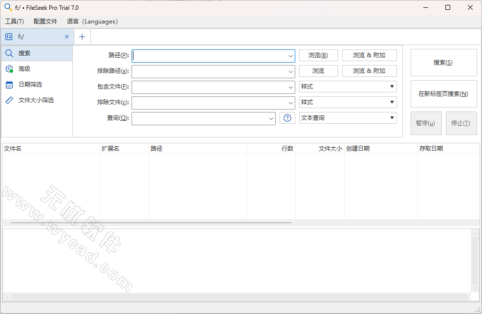Minimize the FileSeek window
Viewport: 482px width, 314px height.
pyautogui.click(x=426, y=7)
